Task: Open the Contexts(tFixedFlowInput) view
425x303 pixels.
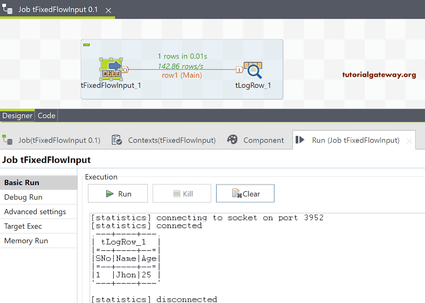Action: click(x=172, y=140)
